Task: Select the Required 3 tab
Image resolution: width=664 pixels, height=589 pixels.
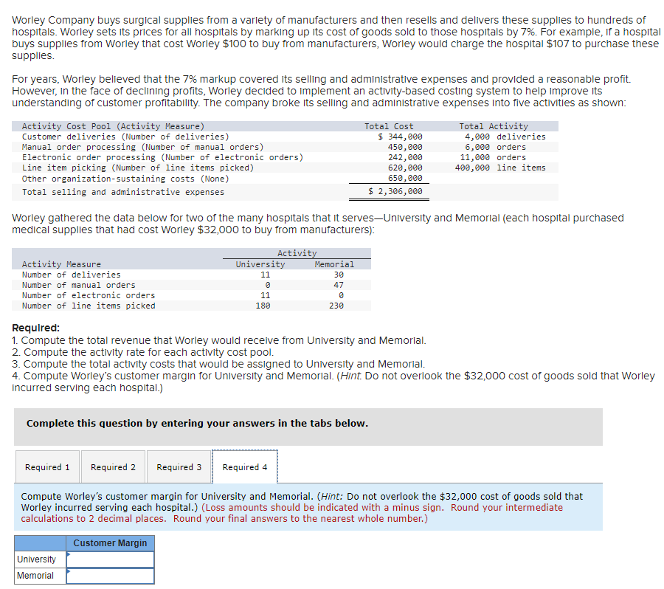Action: pyautogui.click(x=179, y=467)
